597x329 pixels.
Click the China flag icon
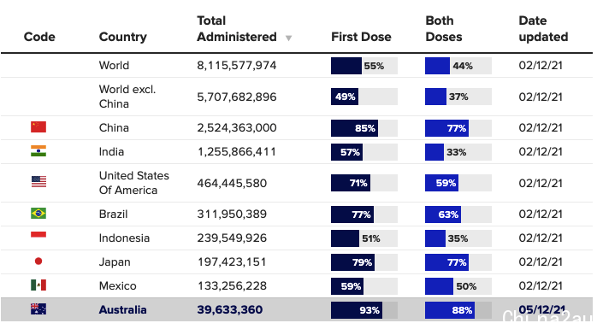tap(38, 127)
